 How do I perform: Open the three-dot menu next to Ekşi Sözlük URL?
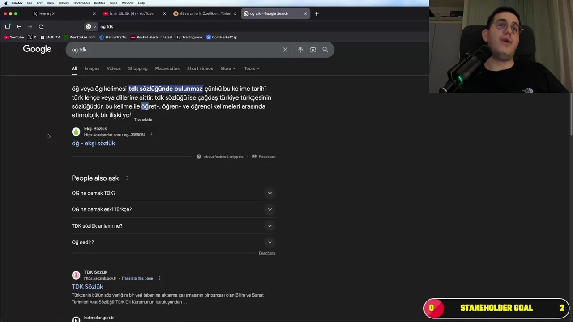click(x=152, y=135)
